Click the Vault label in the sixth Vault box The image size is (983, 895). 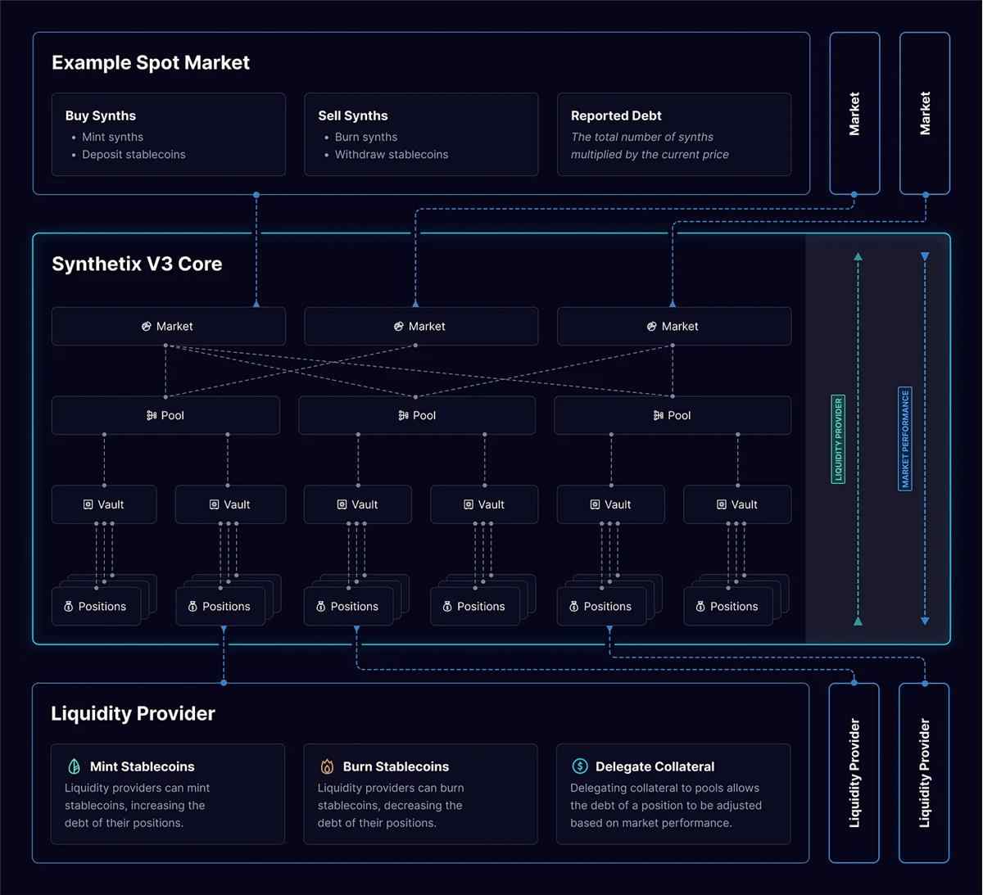(x=744, y=504)
